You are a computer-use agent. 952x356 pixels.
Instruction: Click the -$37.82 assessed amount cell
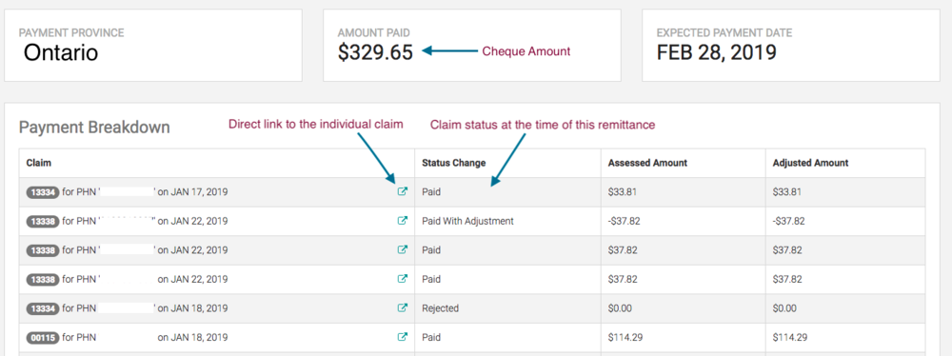tap(683, 221)
